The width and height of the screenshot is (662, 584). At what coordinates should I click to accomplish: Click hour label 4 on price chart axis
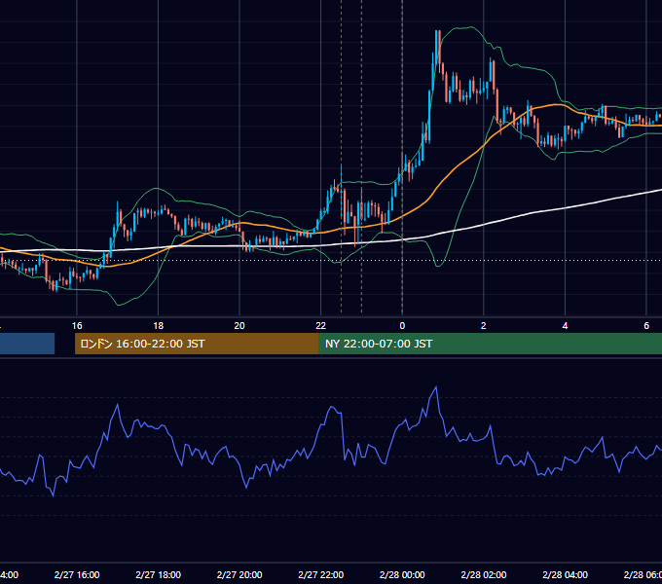(x=565, y=326)
